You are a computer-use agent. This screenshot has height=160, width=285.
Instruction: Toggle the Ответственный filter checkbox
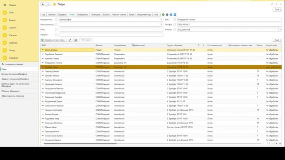click(56, 24)
